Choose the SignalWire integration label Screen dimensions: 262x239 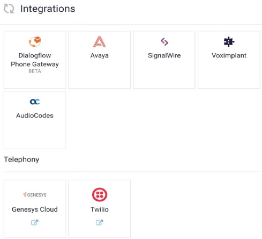point(164,55)
